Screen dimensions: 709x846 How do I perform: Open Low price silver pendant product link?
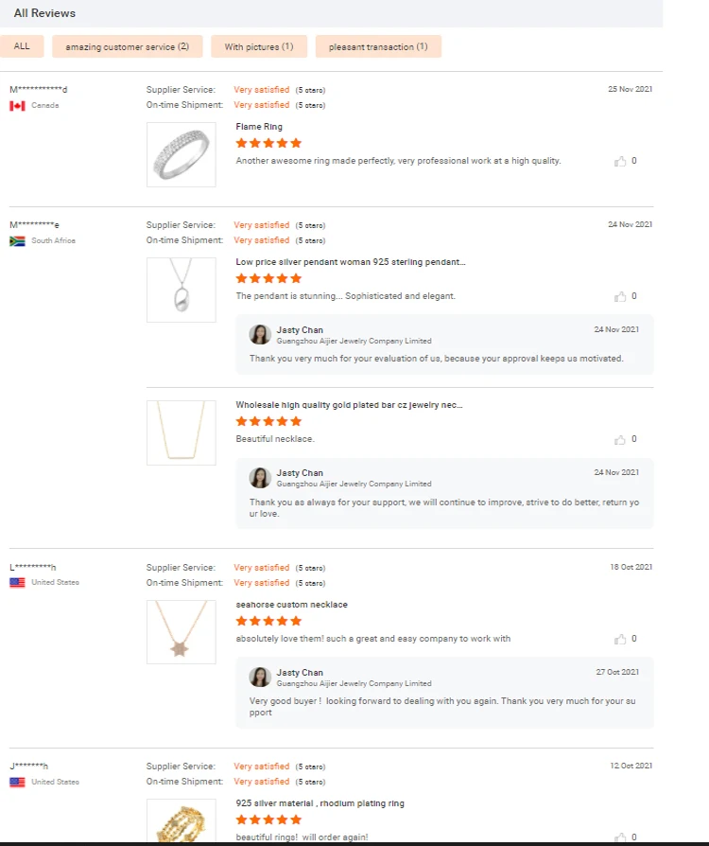tap(350, 262)
